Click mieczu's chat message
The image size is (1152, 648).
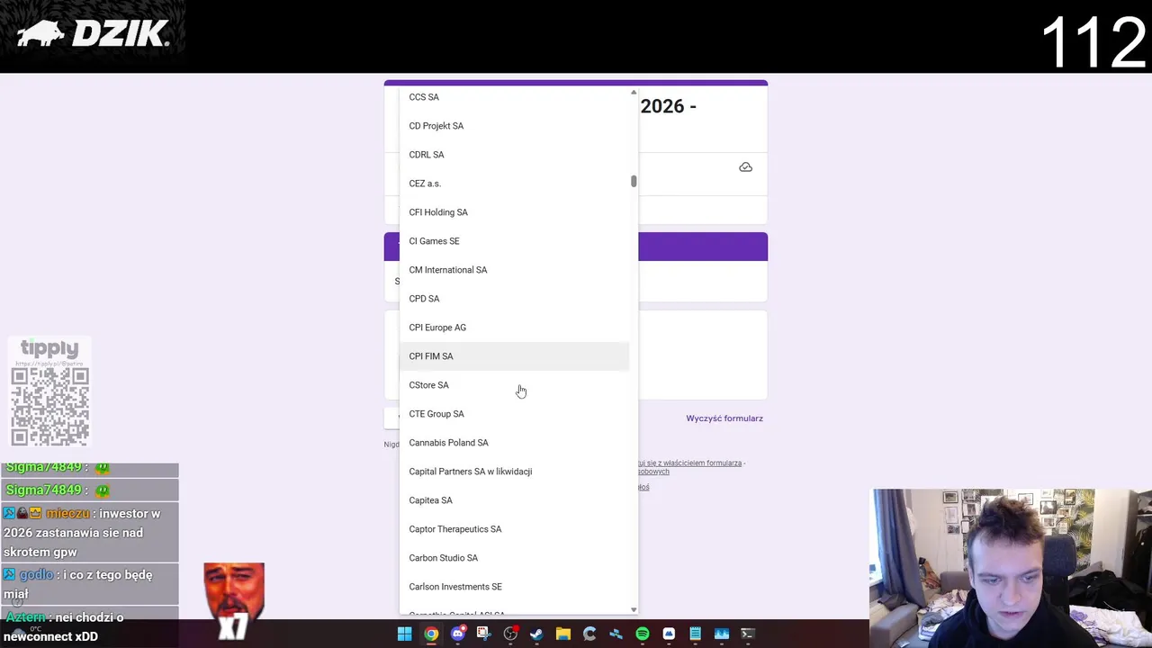pos(90,533)
